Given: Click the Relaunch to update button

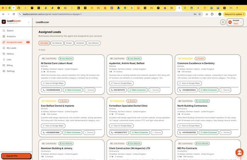Looking at the screenshot, I should 234,14.
